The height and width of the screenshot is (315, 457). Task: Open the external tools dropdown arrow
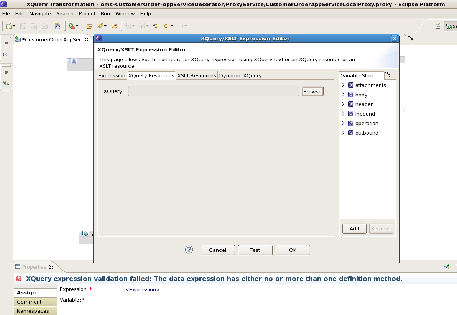tap(77, 26)
